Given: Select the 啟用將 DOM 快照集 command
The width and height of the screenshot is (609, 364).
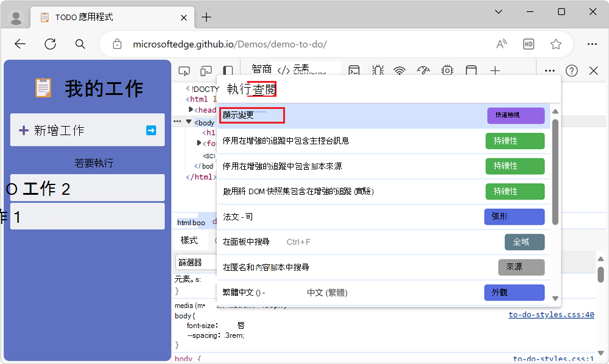Looking at the screenshot, I should [x=383, y=191].
